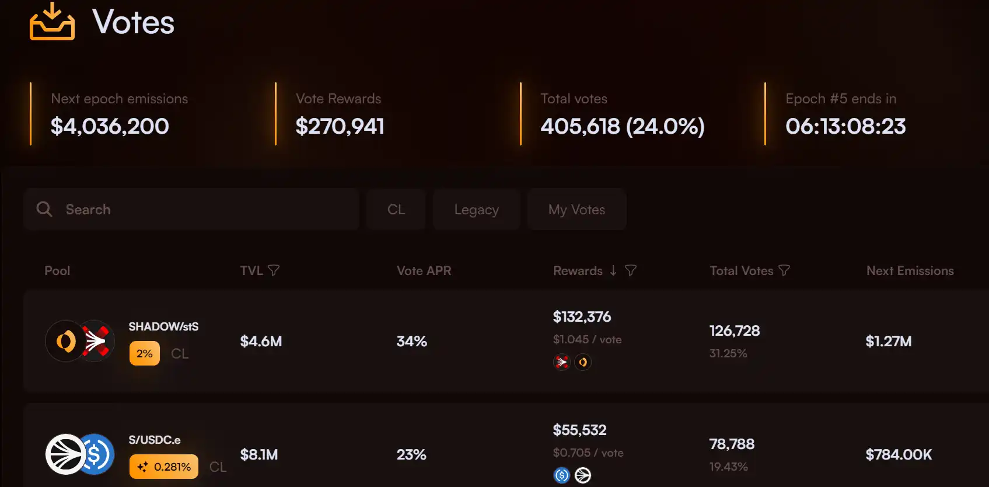This screenshot has height=487, width=989.
Task: Click the small SHADOW reward token icon
Action: pos(583,362)
